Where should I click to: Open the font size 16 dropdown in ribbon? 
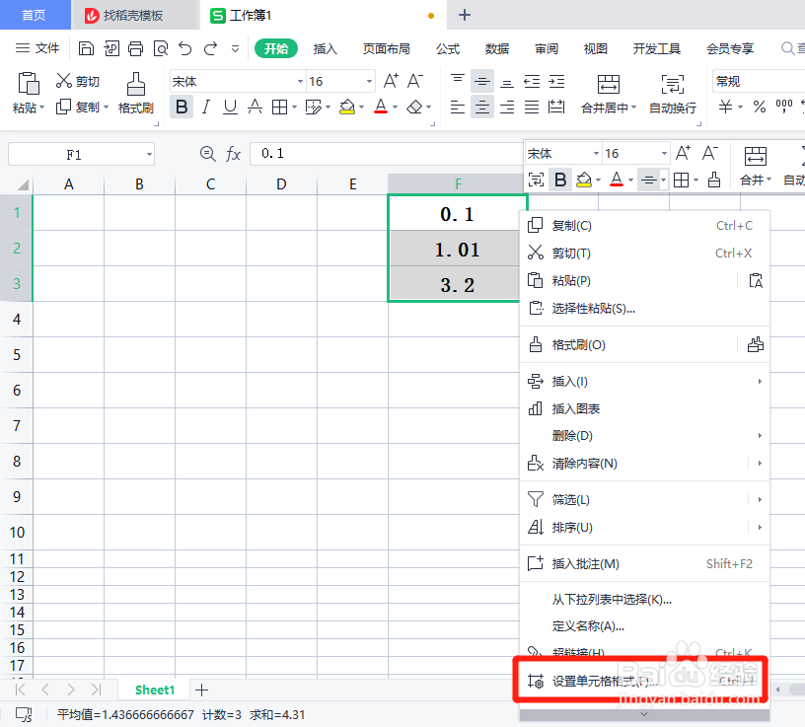[369, 81]
